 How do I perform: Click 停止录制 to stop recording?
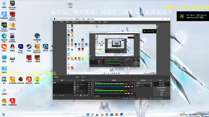click(x=161, y=85)
